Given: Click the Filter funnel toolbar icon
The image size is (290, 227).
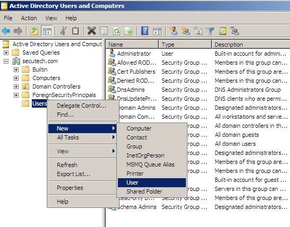Looking at the screenshot, I should (x=210, y=31).
